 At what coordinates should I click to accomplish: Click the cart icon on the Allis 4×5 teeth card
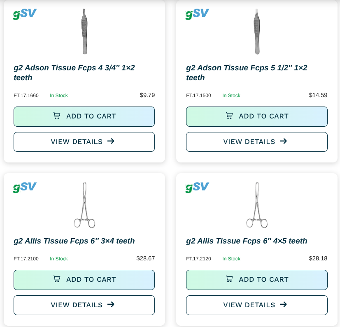(229, 279)
